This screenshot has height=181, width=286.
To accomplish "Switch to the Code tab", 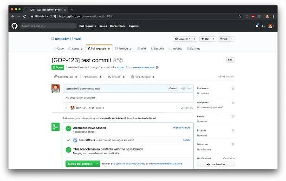I will coord(58,48).
